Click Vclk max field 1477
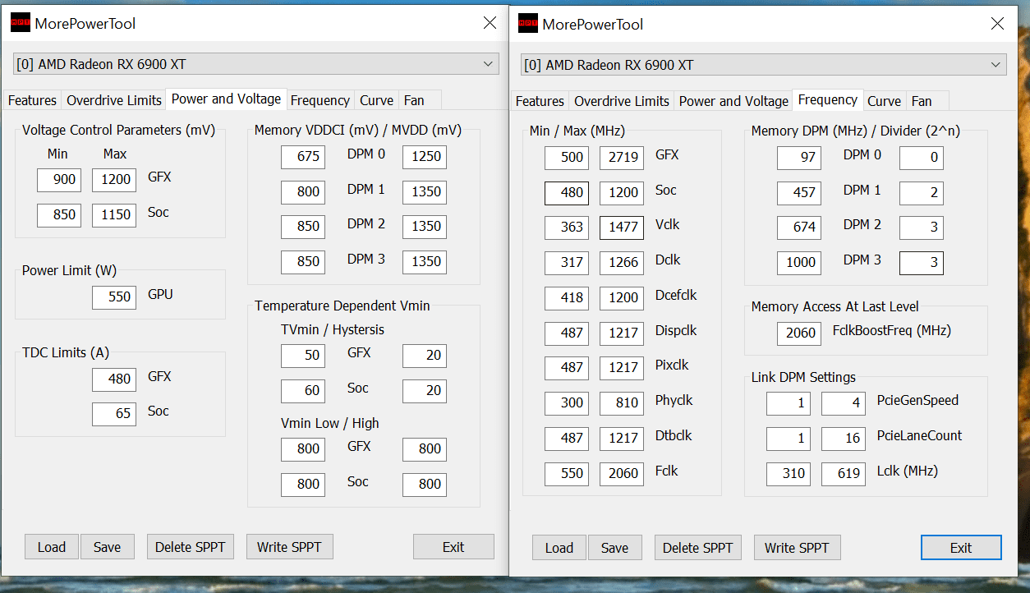The width and height of the screenshot is (1030, 593). [x=622, y=228]
